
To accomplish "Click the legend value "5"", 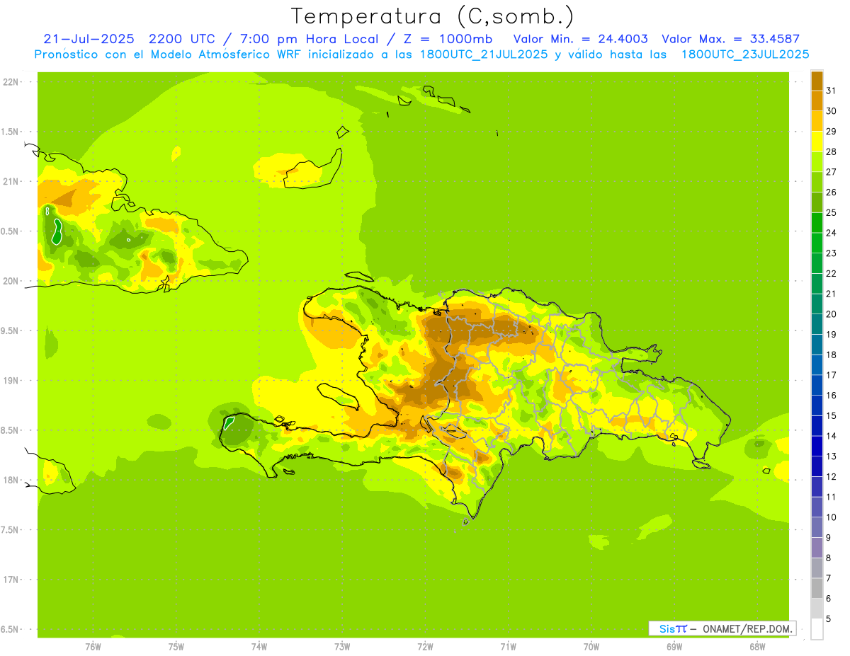I will coord(829,618).
